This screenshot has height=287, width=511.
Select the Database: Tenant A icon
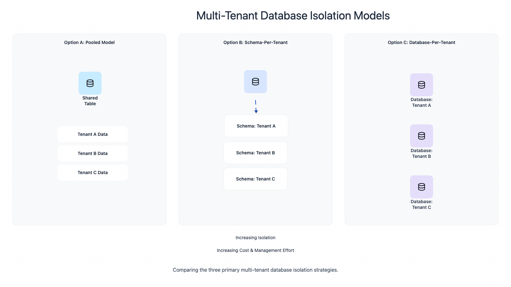(422, 85)
